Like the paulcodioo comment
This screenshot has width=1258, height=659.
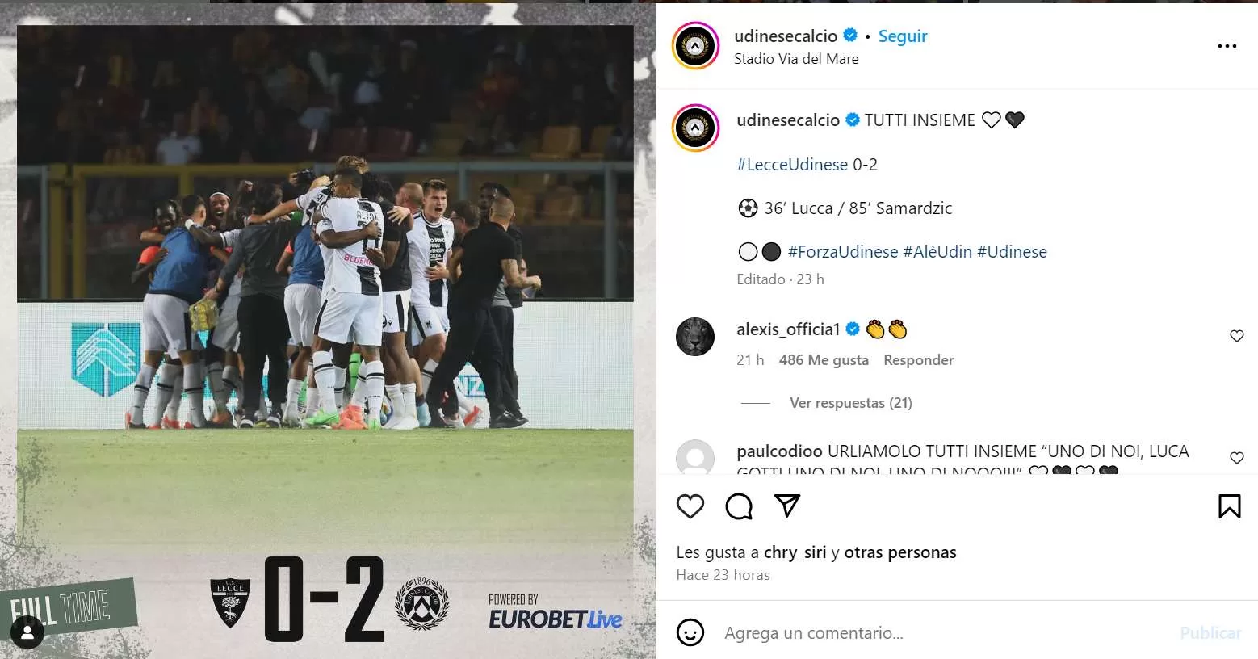click(x=1236, y=458)
